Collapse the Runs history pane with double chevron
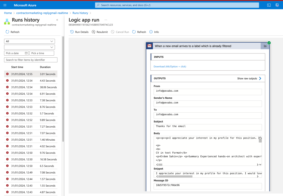Viewport: 283px width, 196px height. (x=57, y=20)
